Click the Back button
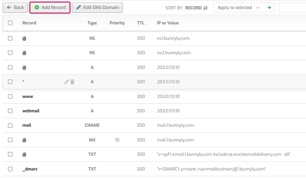This screenshot has height=178, width=306. tap(15, 7)
